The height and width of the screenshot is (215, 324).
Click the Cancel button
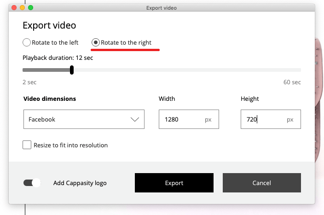coord(261,183)
